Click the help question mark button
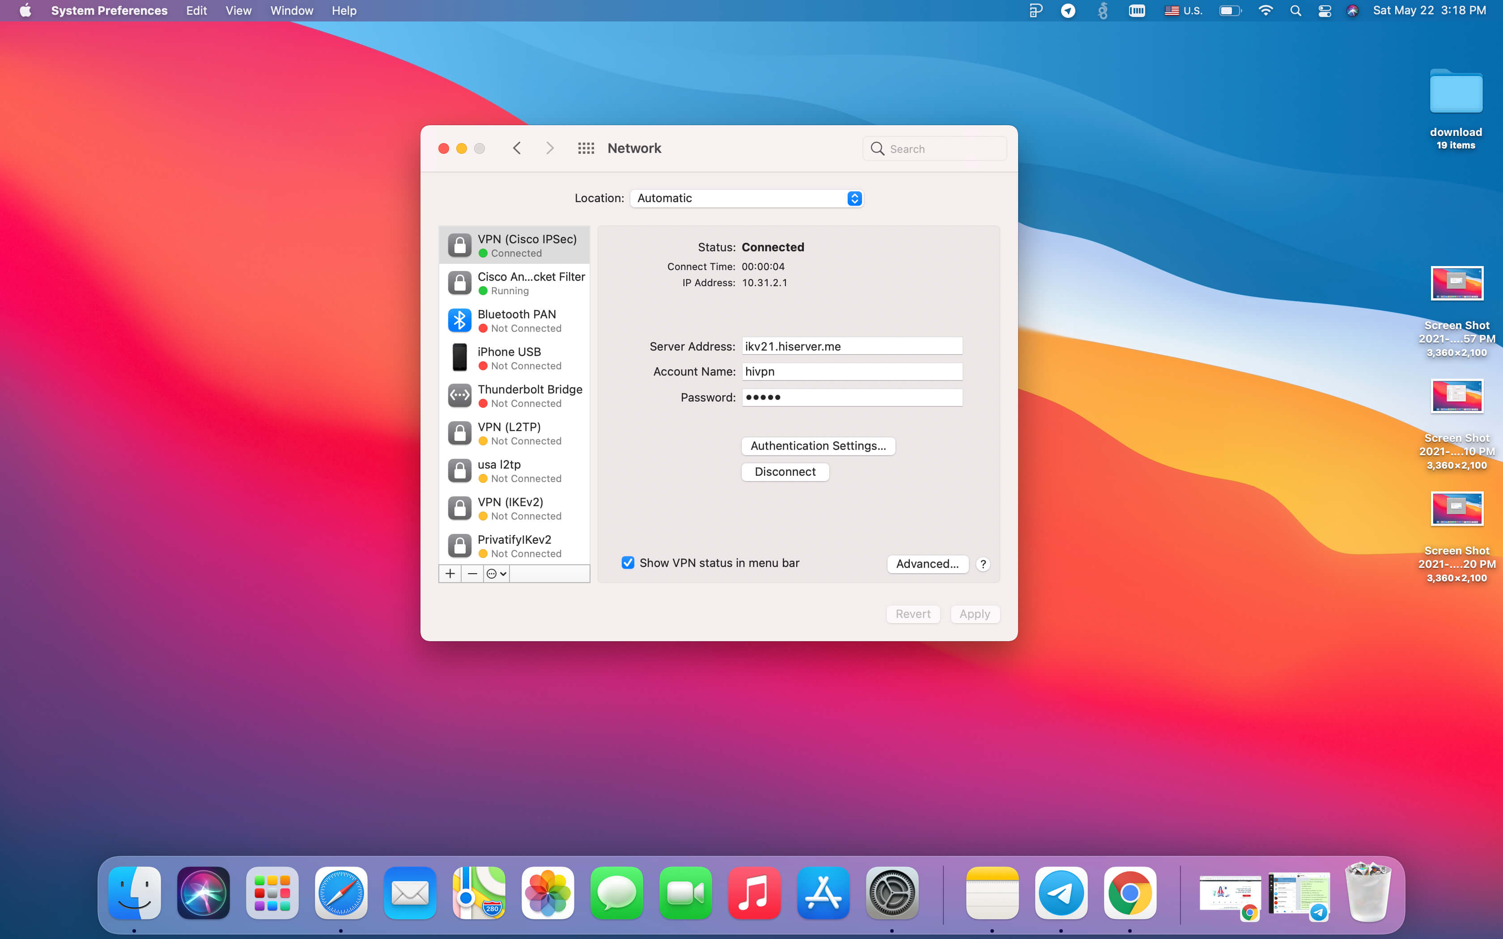This screenshot has width=1503, height=939. (x=982, y=564)
